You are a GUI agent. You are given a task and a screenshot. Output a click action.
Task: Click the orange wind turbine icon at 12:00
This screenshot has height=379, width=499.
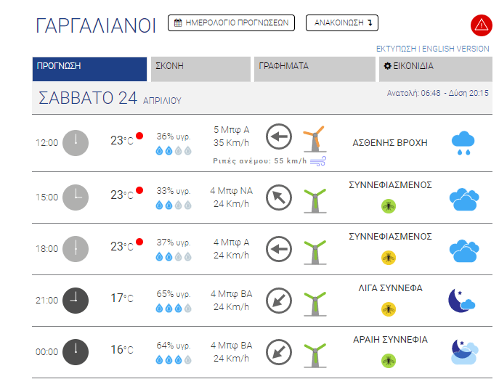(315, 139)
